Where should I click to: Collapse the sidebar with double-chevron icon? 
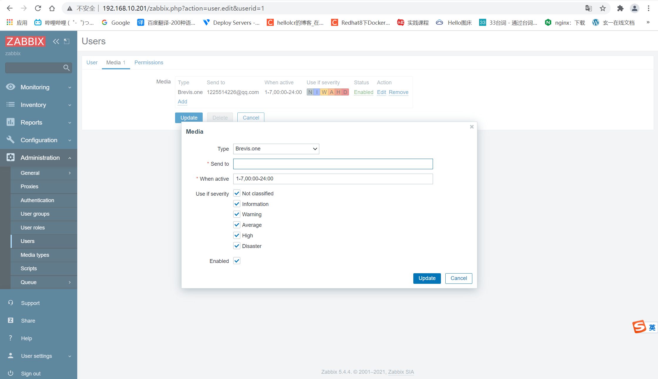tap(56, 41)
